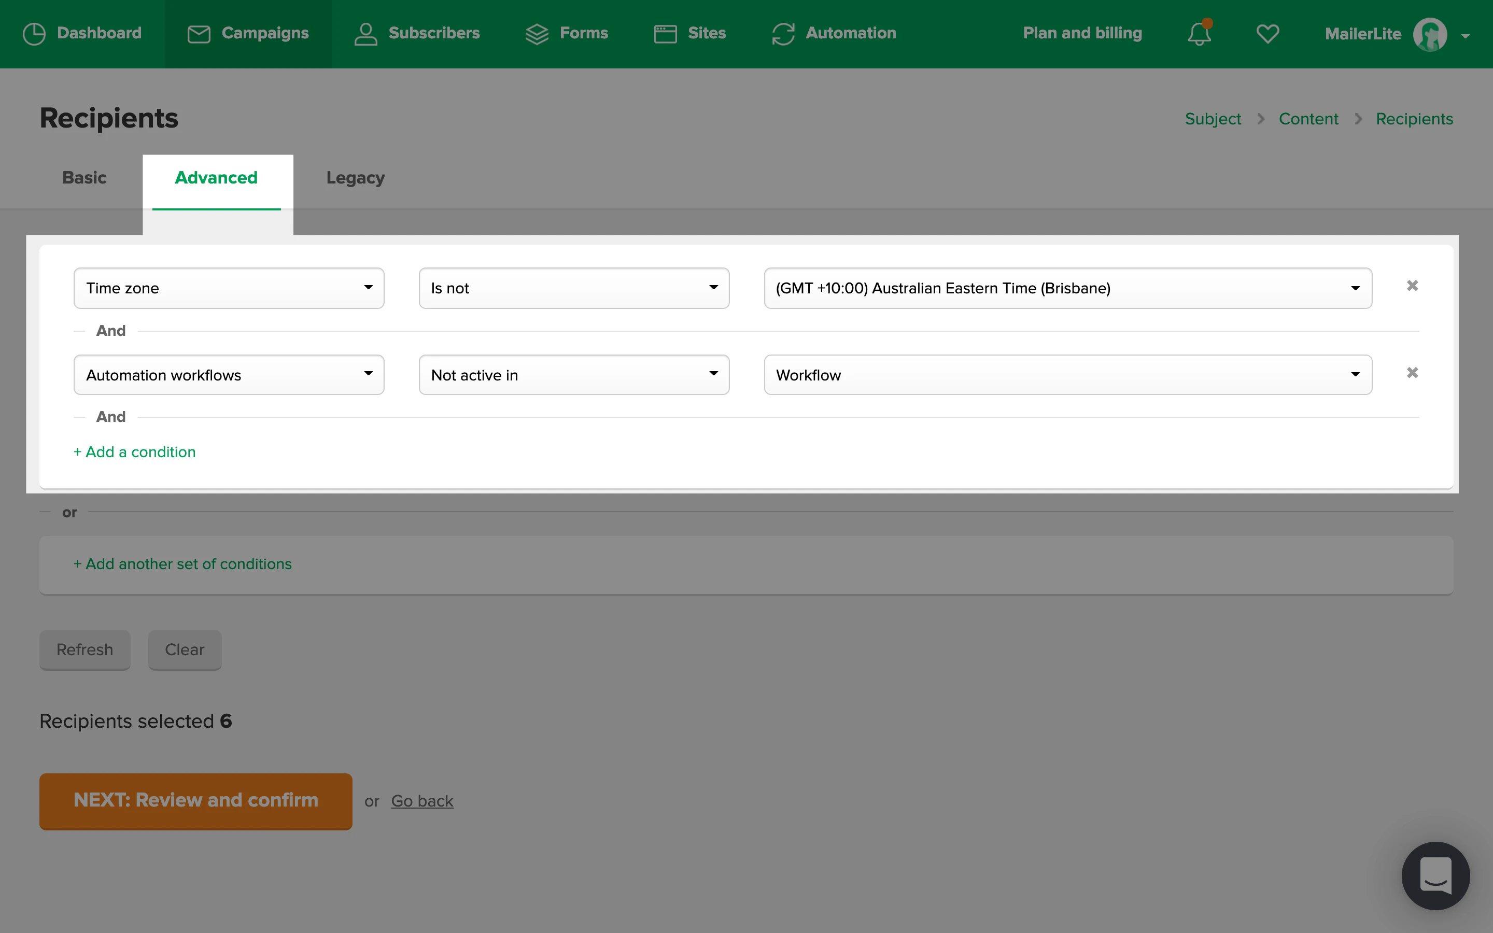Open the chat support bubble
The width and height of the screenshot is (1493, 933).
tap(1435, 875)
